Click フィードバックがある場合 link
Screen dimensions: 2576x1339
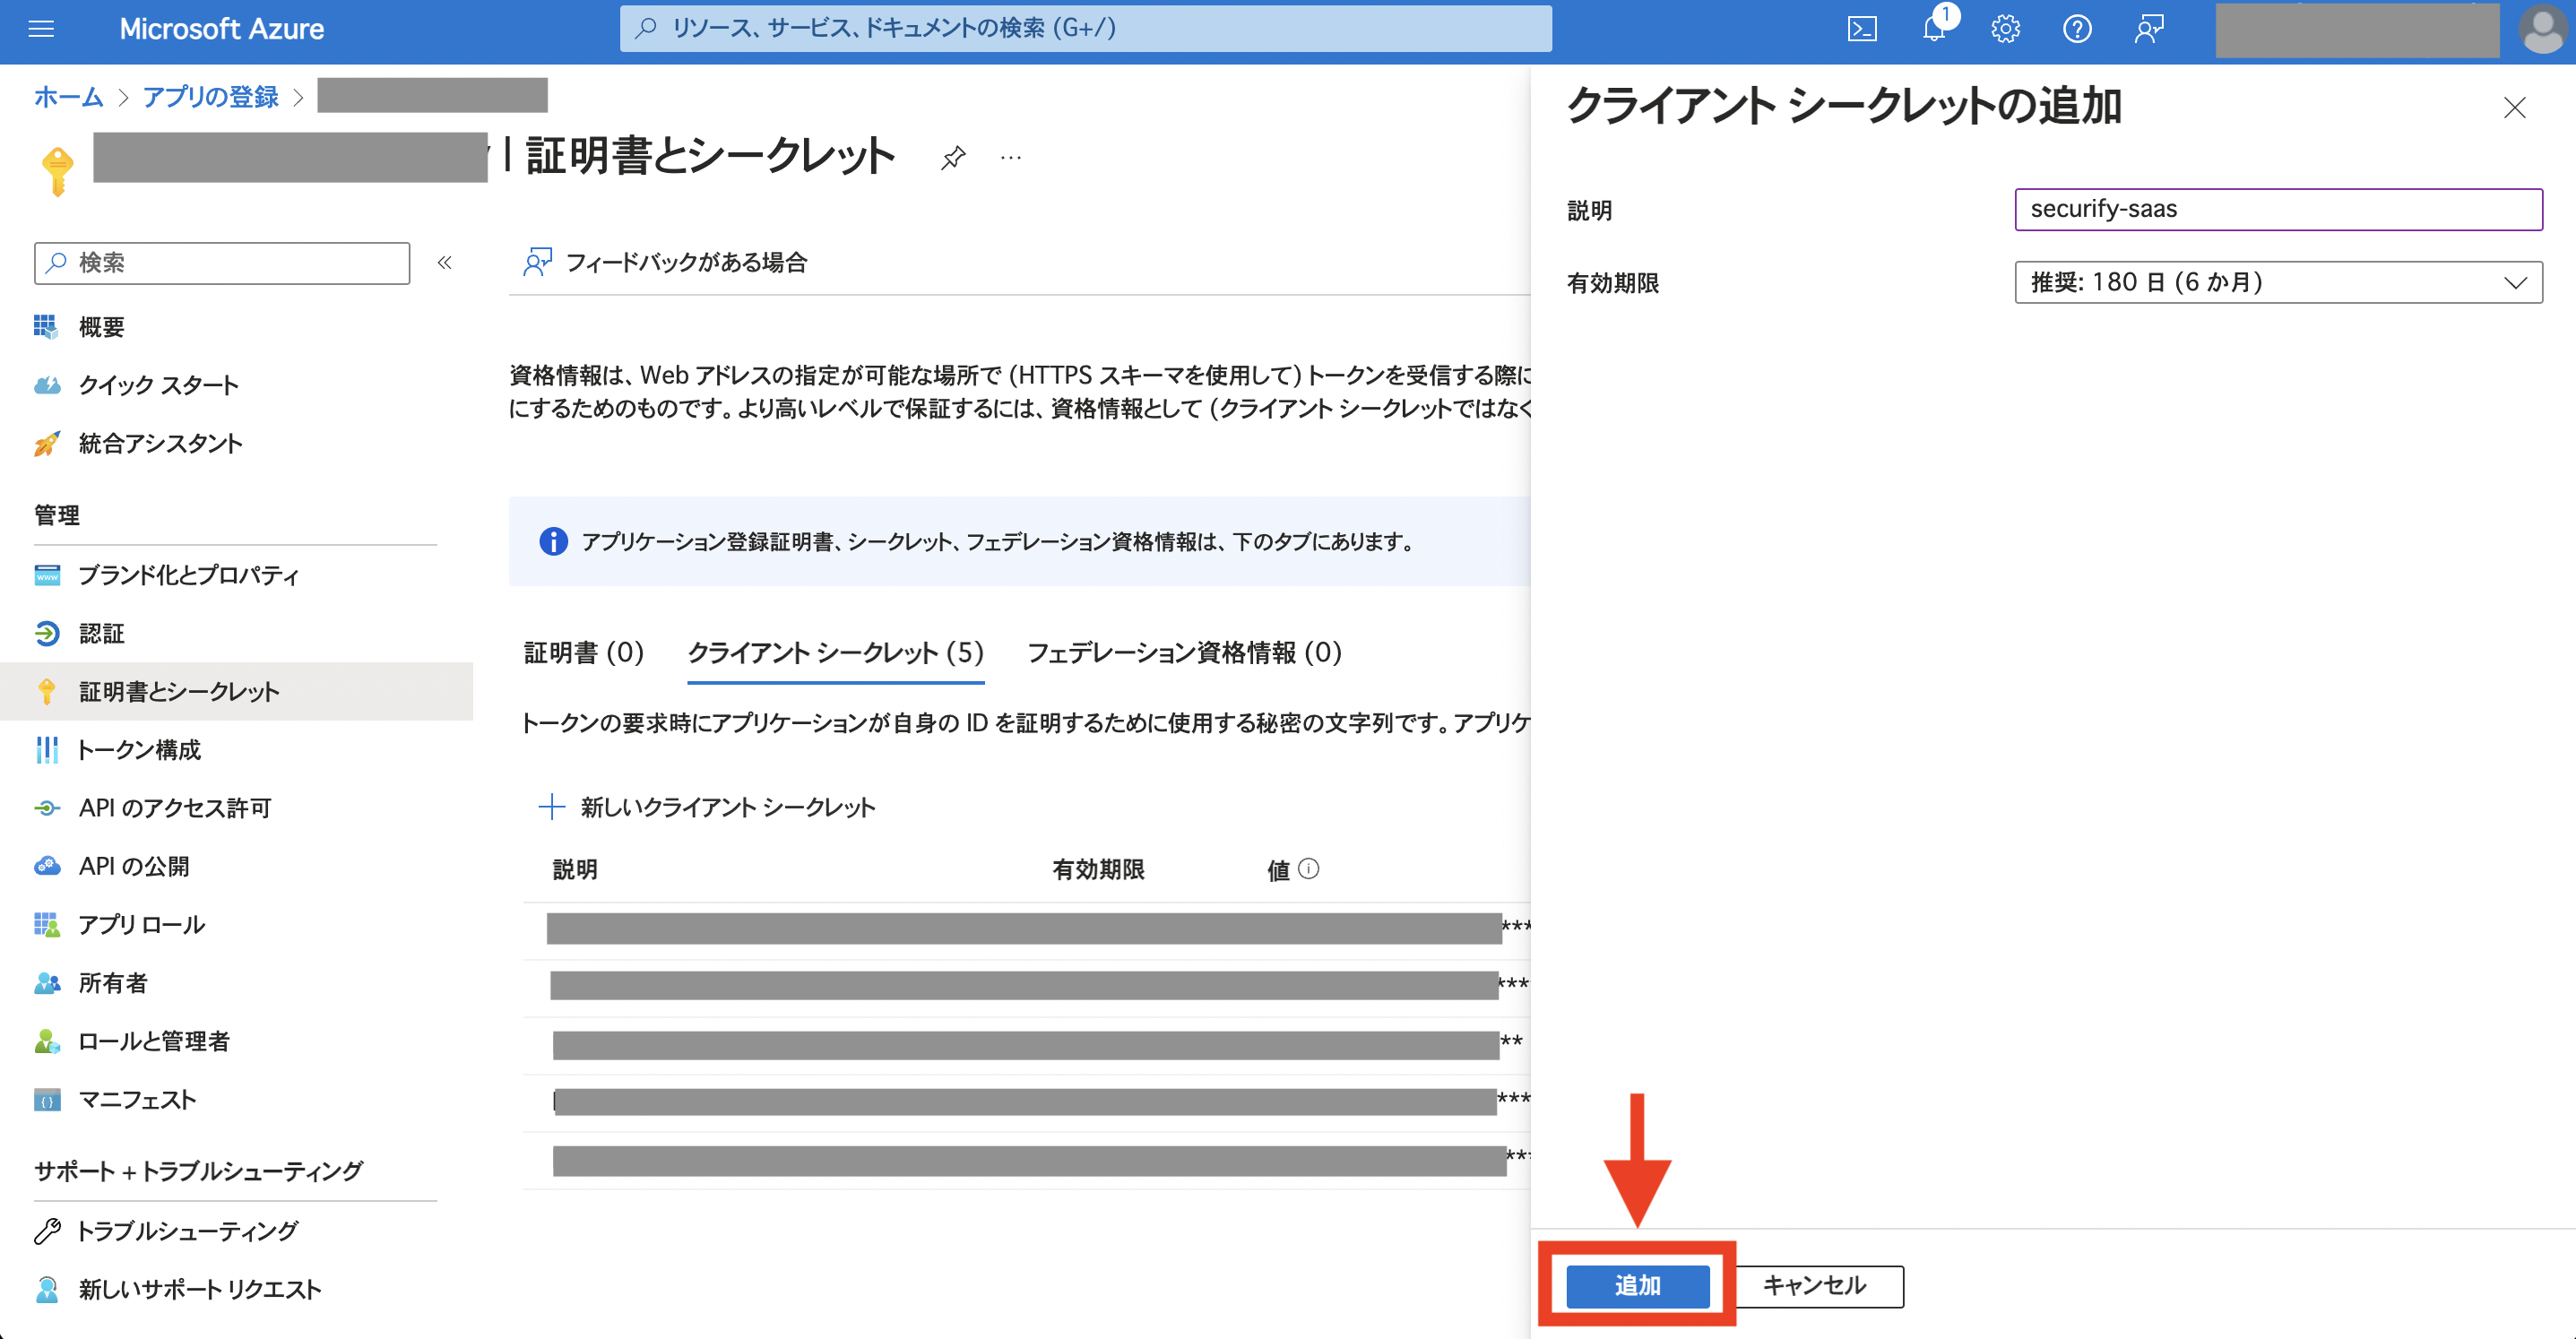[x=665, y=262]
